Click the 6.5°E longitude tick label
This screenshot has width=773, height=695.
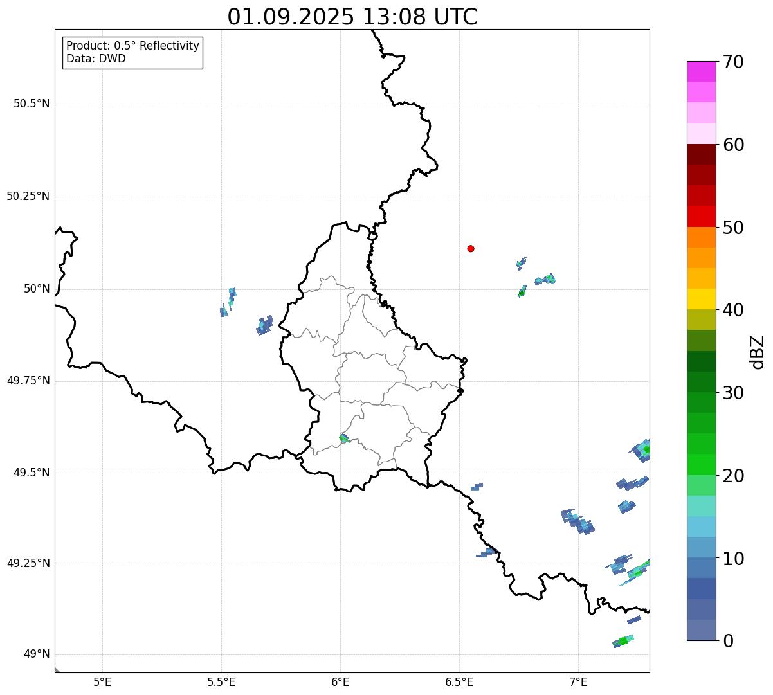pos(459,681)
